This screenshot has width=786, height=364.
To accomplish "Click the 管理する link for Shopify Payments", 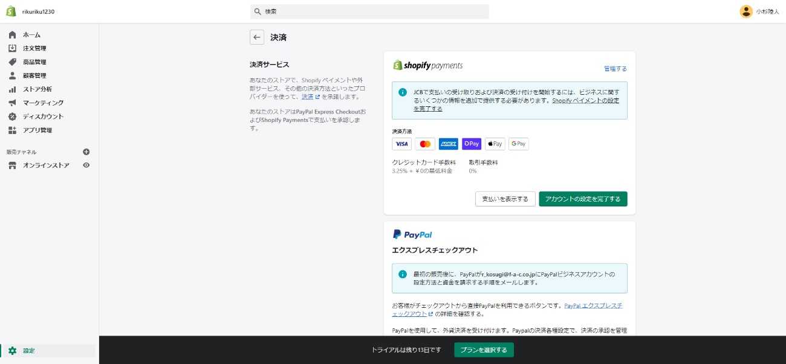I will click(x=615, y=69).
